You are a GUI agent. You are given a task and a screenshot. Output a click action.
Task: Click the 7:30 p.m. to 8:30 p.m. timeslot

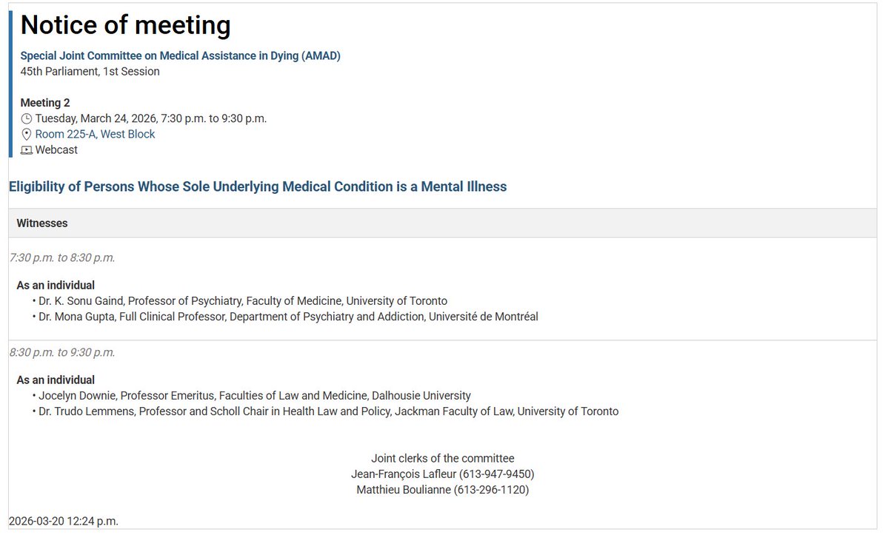[x=62, y=258]
